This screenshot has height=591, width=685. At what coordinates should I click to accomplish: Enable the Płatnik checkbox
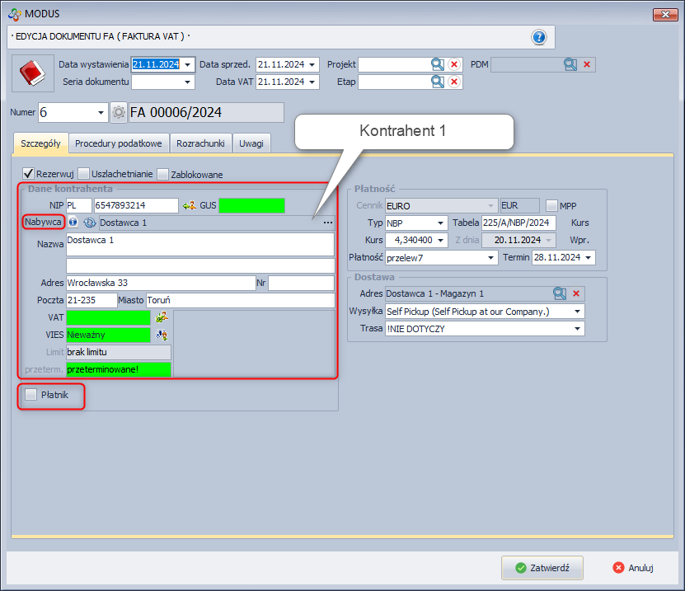(x=31, y=396)
